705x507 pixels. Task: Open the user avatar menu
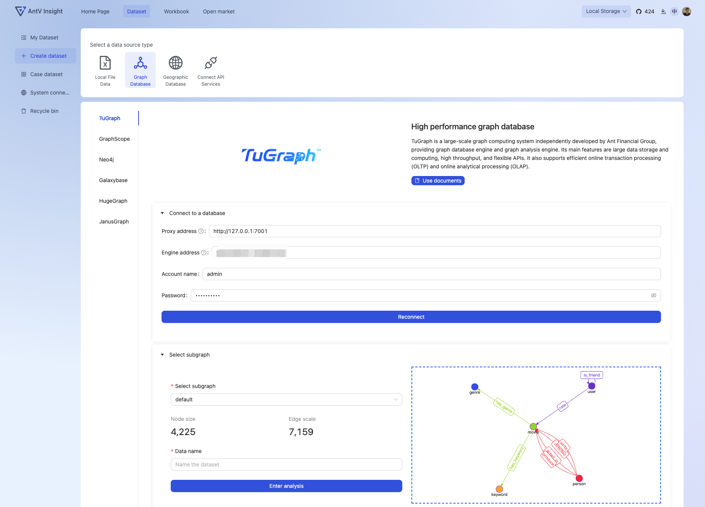click(x=687, y=11)
